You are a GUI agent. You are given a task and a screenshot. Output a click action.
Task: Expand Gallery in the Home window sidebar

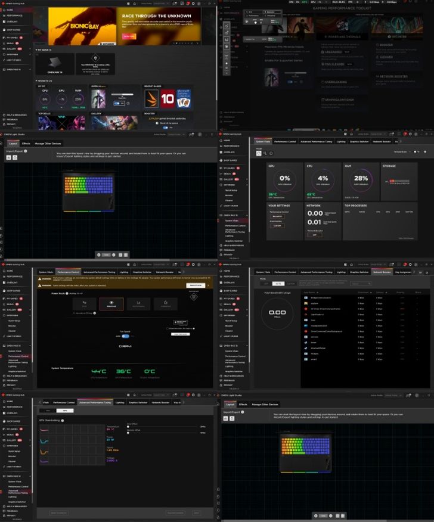pyautogui.click(x=30, y=49)
